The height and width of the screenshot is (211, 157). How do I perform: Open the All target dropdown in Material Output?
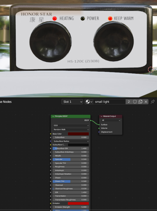click(x=111, y=120)
